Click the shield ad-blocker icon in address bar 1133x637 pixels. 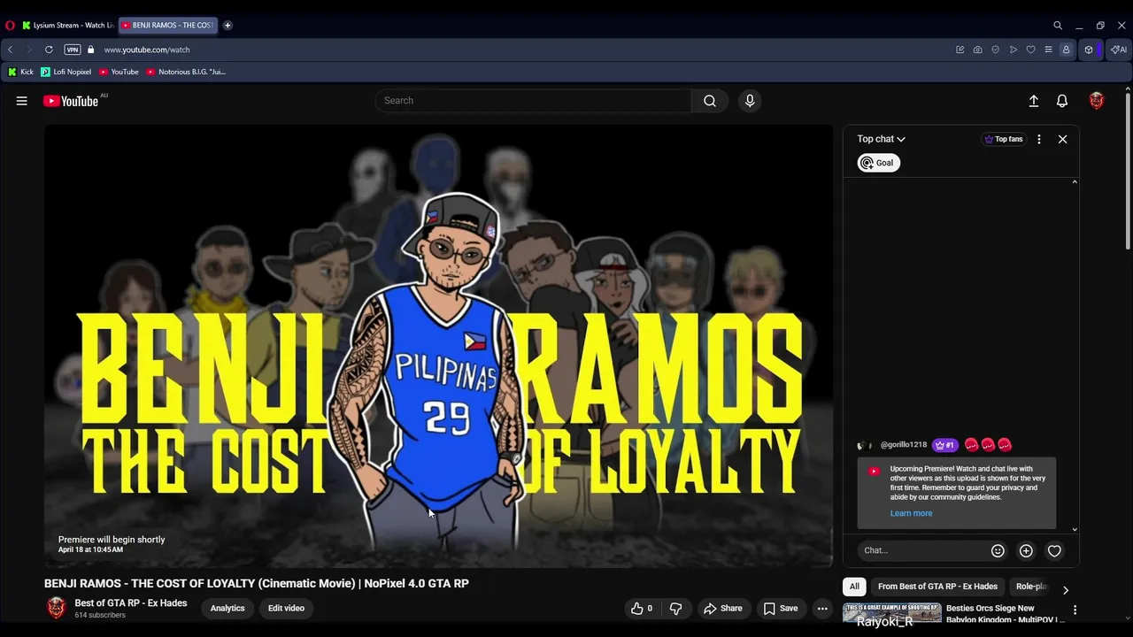tap(995, 50)
